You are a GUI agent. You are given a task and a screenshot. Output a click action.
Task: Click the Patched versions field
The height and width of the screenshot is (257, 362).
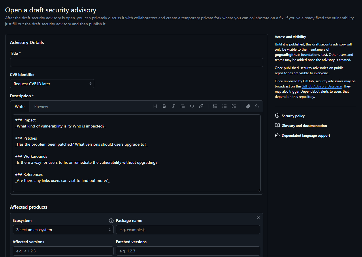188,251
